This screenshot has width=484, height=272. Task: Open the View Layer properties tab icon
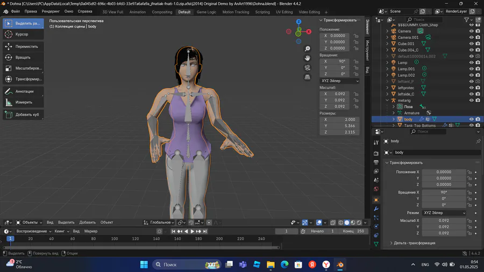point(376,171)
